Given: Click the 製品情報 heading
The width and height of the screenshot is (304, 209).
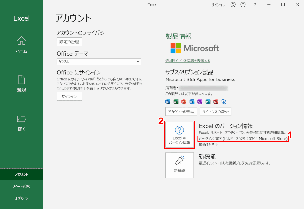Looking at the screenshot, I should pyautogui.click(x=179, y=36).
